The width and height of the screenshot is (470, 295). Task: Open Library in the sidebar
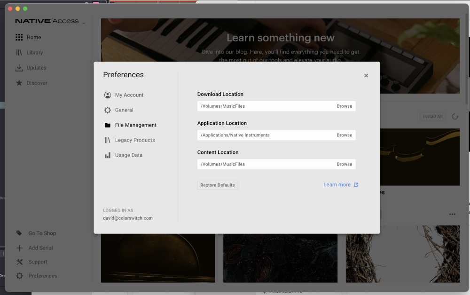35,53
